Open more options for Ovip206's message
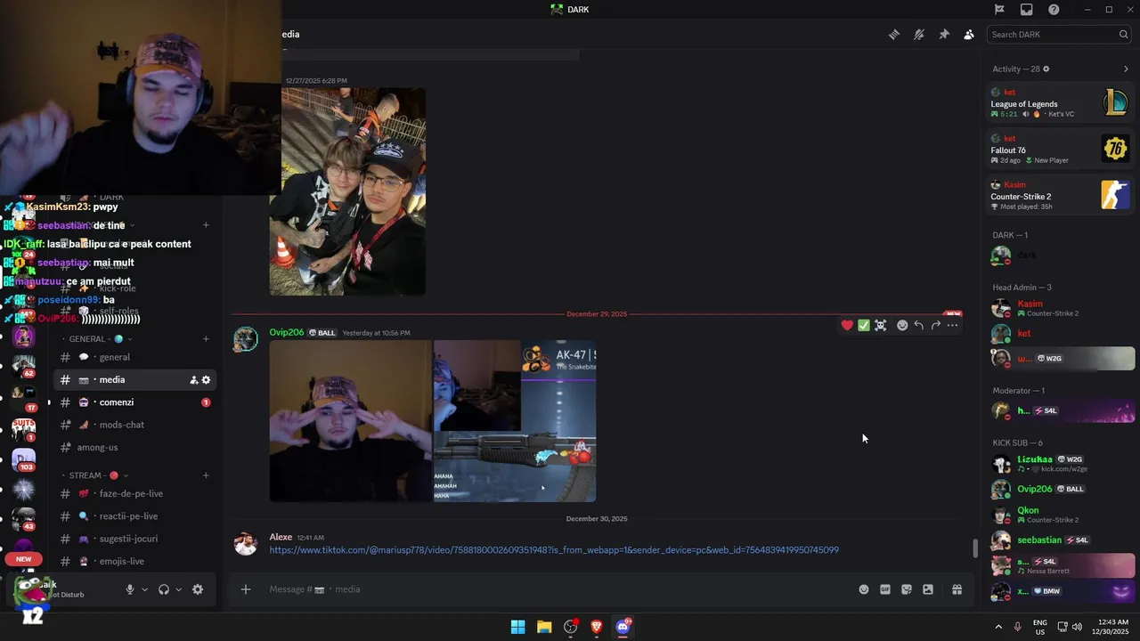 [x=952, y=325]
